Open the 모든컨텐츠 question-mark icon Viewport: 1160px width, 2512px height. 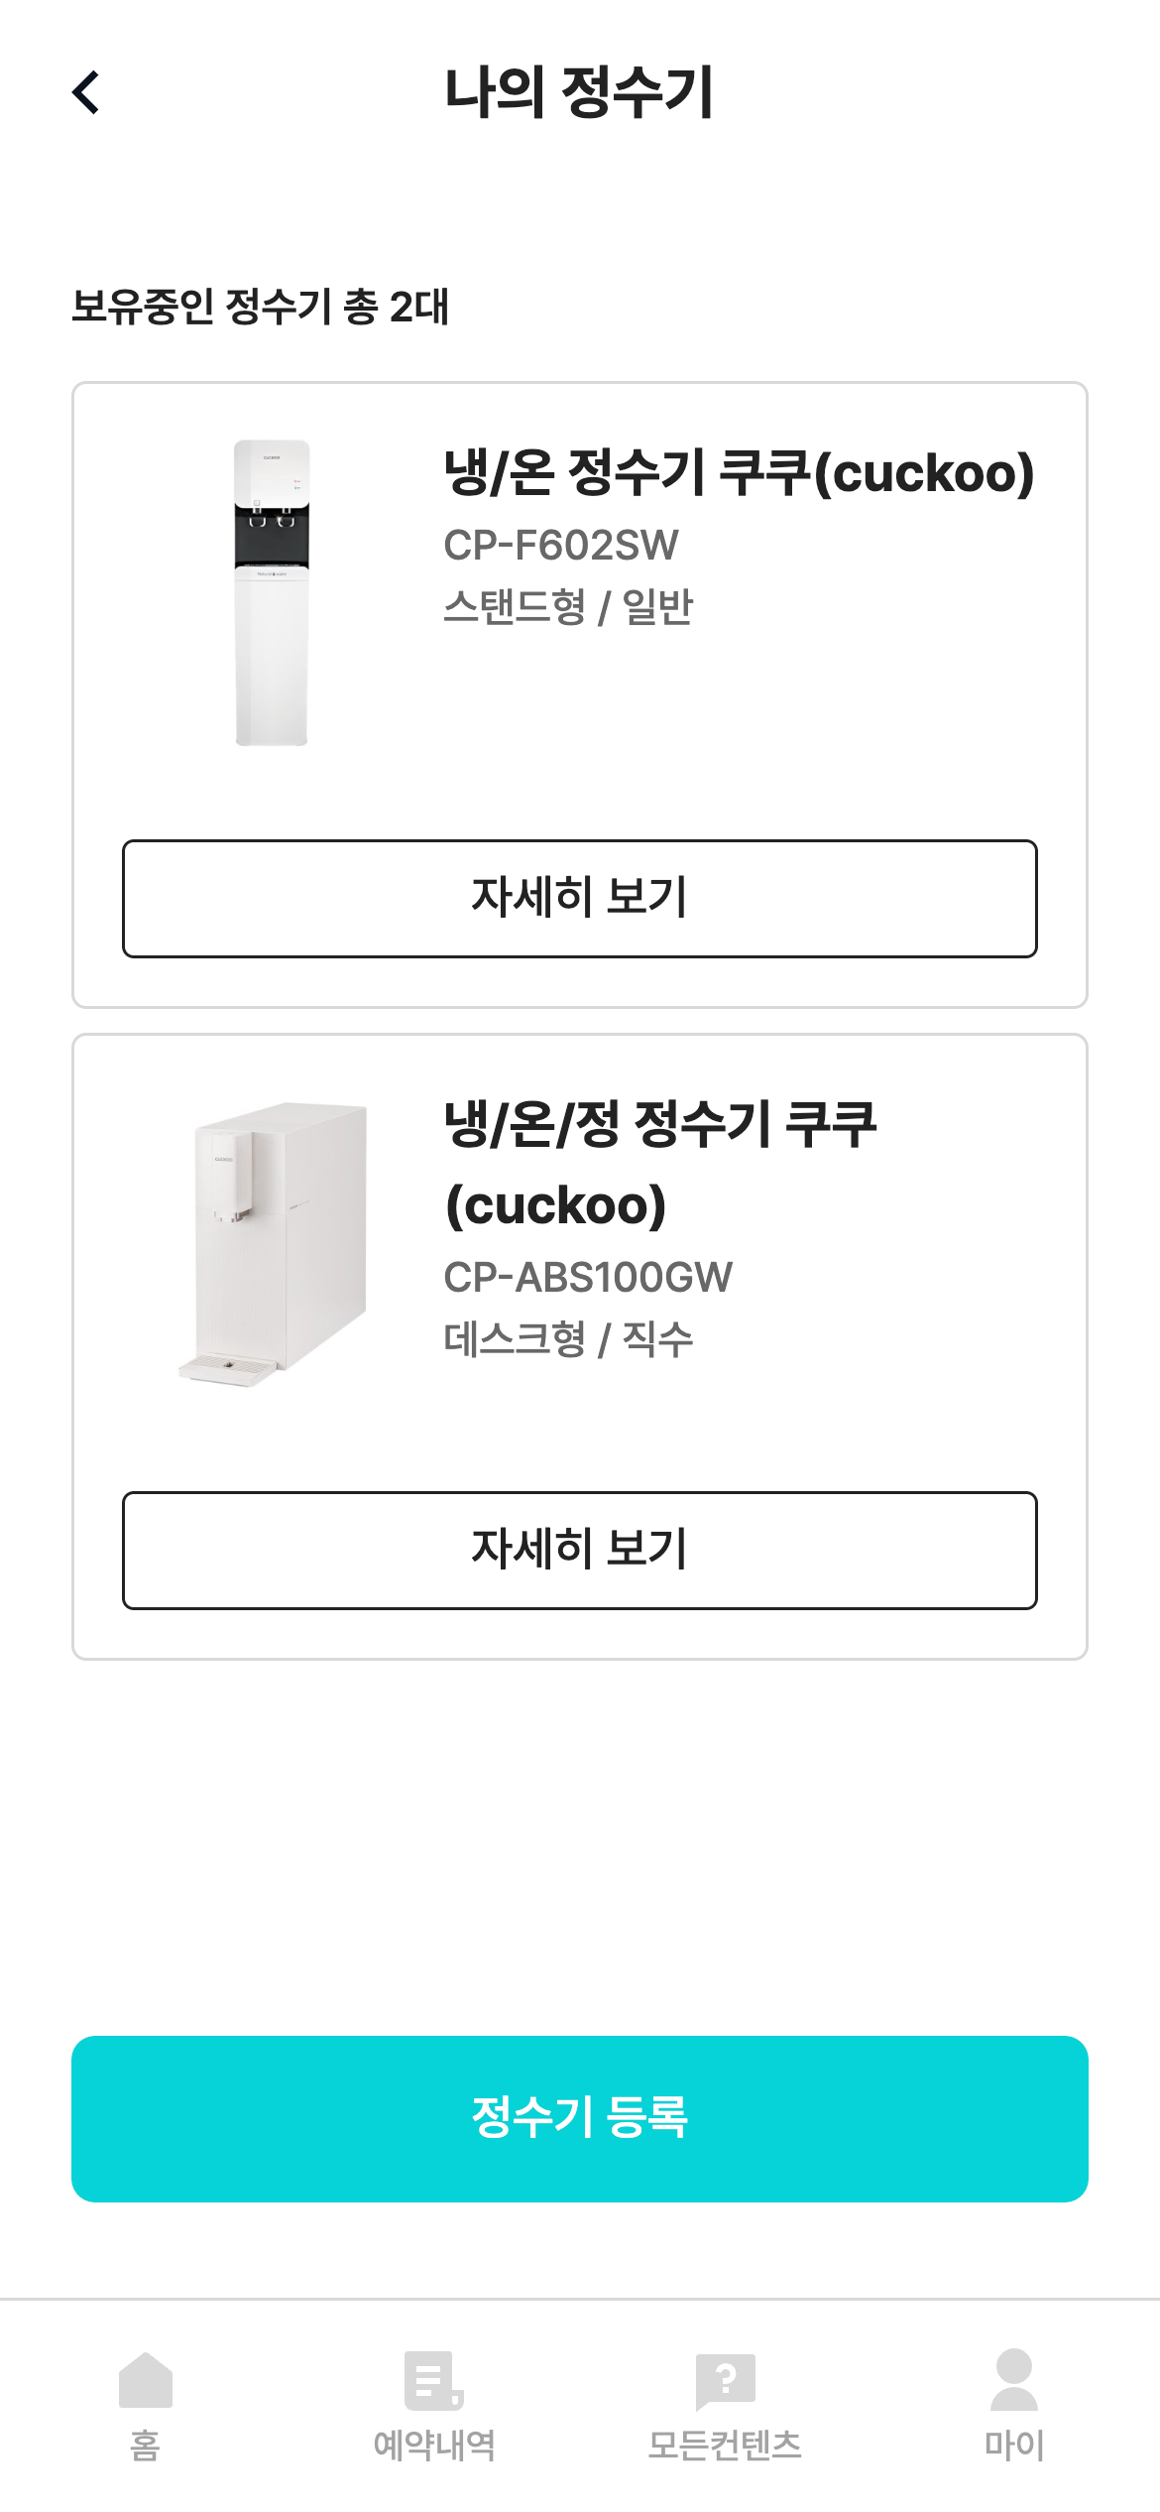(725, 2379)
